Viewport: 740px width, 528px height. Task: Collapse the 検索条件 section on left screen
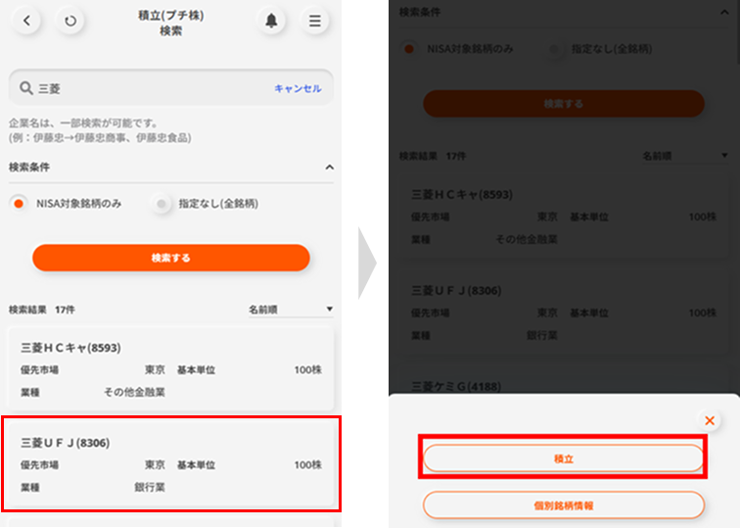point(328,168)
